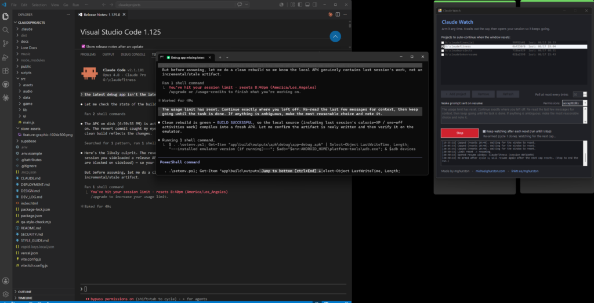Click the Refresh button in Claude Watch

[x=507, y=94]
